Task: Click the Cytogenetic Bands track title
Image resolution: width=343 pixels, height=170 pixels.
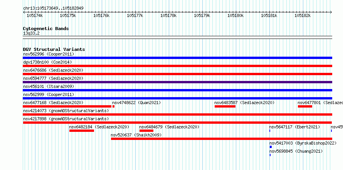Action: [x=46, y=29]
